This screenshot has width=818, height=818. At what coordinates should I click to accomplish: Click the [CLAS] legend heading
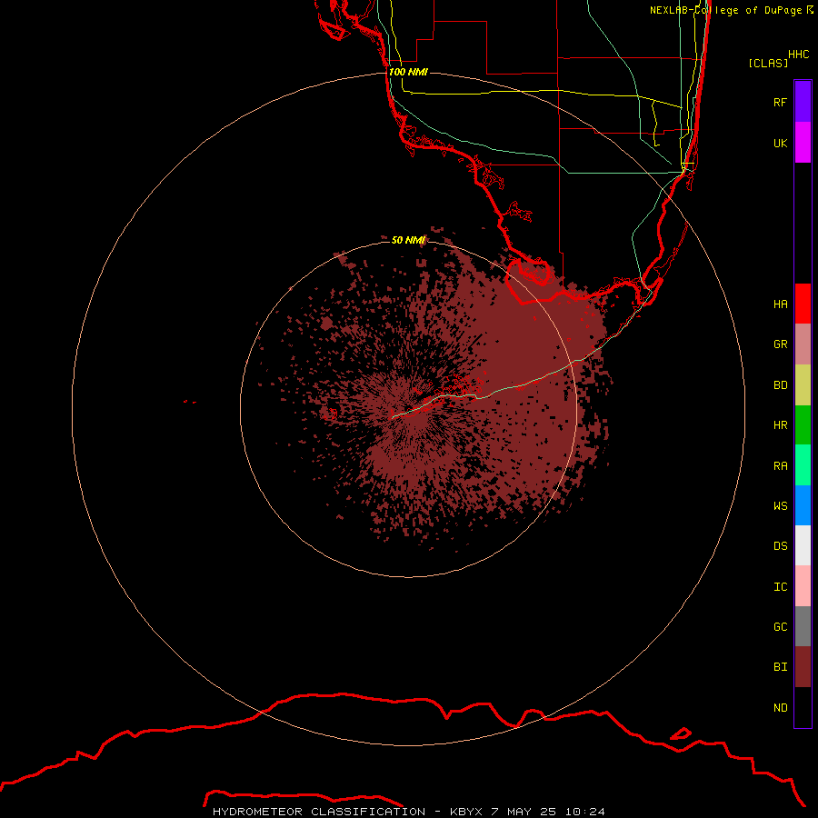click(x=768, y=63)
